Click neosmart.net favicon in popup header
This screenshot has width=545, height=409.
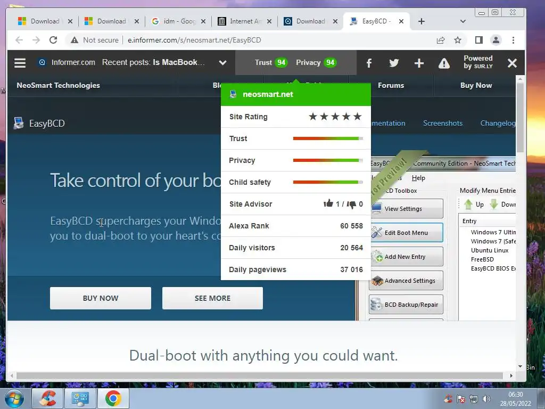click(x=233, y=94)
